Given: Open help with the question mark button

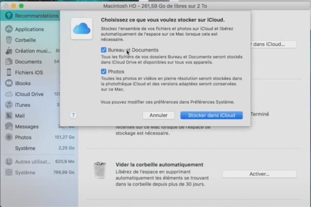Looking at the screenshot, I should (73, 115).
